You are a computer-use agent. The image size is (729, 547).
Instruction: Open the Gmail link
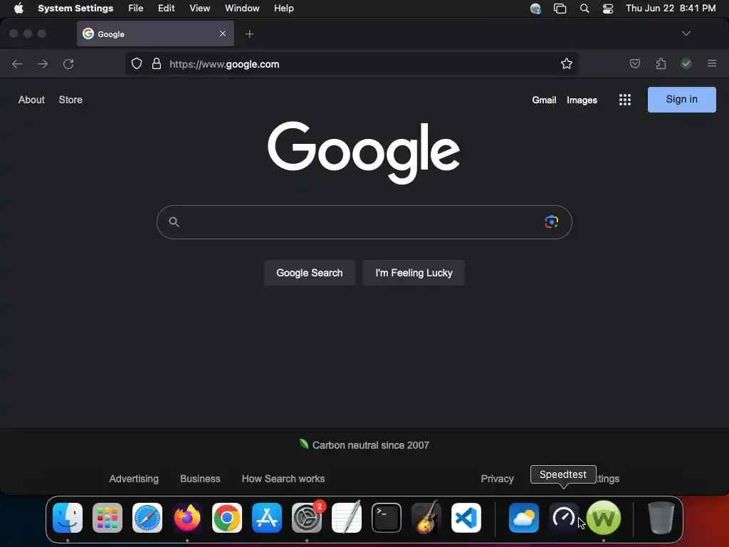[x=544, y=100]
